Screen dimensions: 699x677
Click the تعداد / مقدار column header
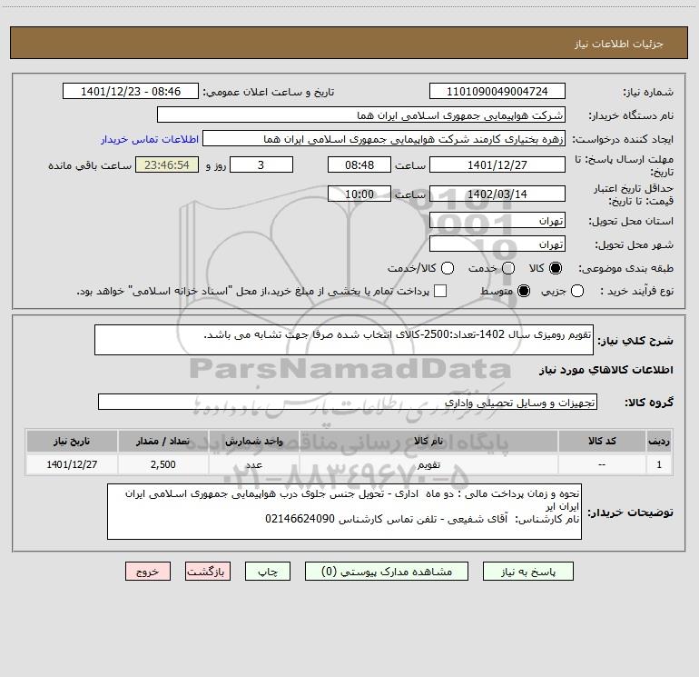click(162, 442)
